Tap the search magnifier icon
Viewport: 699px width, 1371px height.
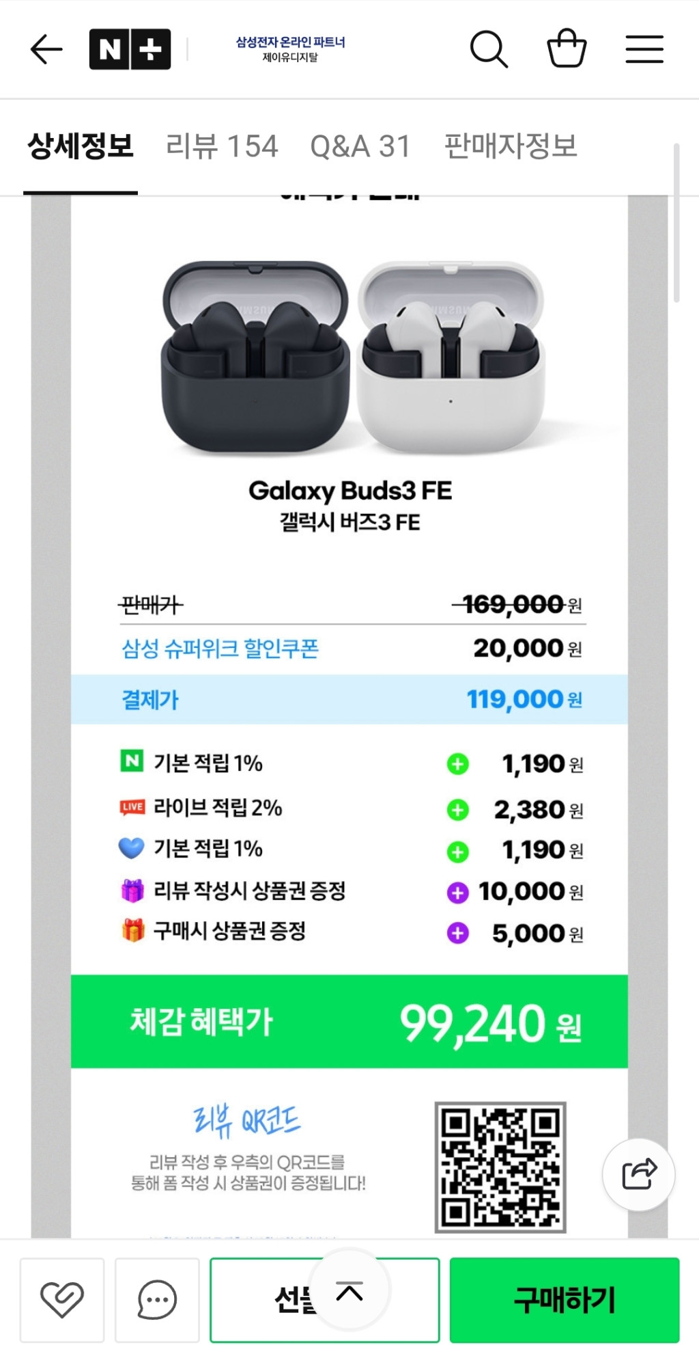point(489,49)
